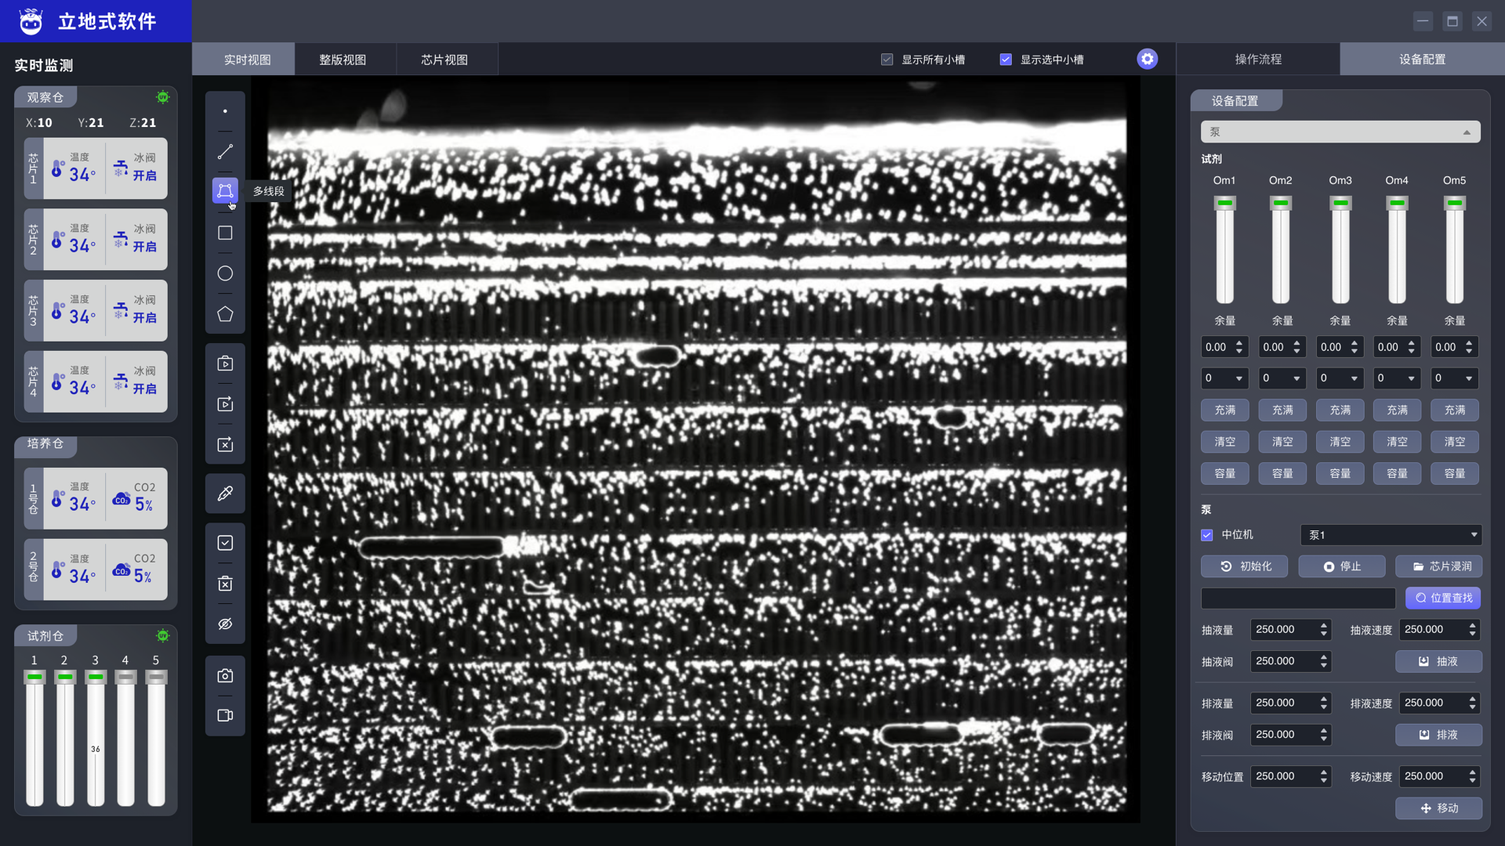The image size is (1505, 846).
Task: Select the circle shape tool
Action: pyautogui.click(x=225, y=273)
